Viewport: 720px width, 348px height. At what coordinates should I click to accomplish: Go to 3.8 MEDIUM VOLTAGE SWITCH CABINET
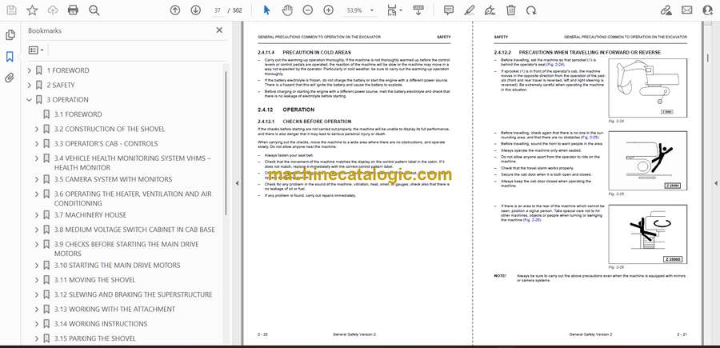134,230
